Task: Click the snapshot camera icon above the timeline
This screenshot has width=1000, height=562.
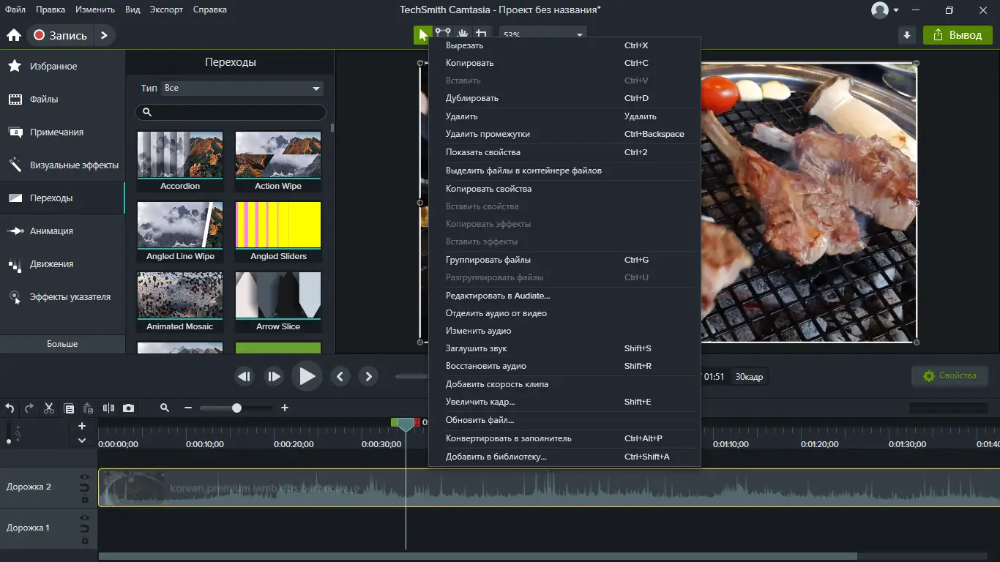Action: point(129,408)
